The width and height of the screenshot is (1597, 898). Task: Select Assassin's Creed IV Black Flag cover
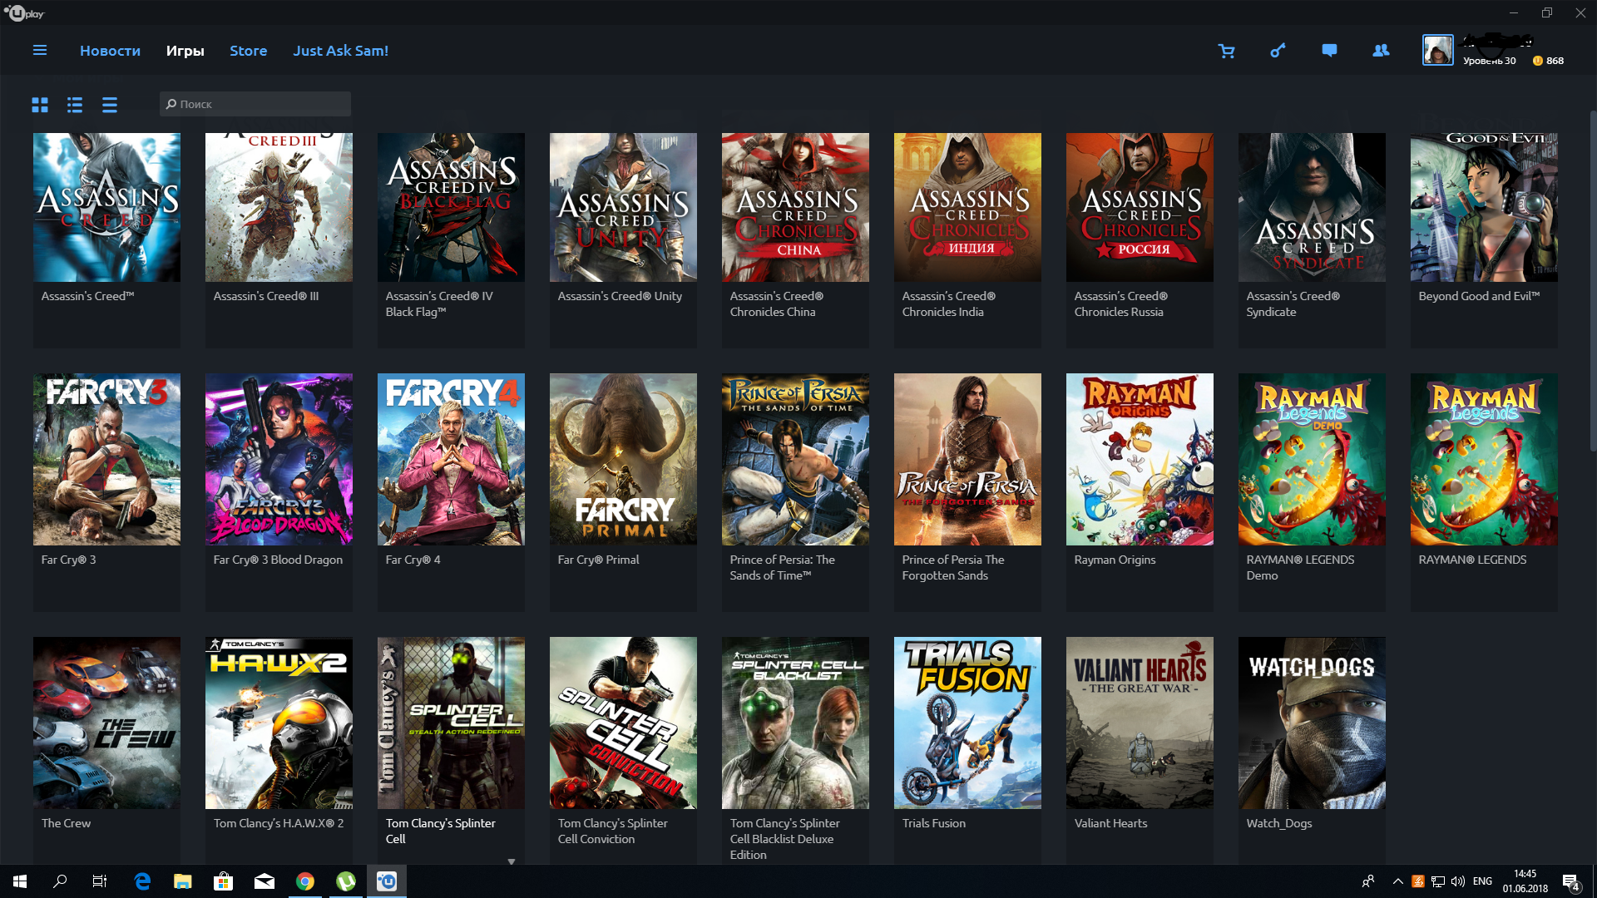451,207
